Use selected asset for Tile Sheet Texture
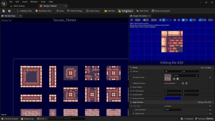The height and width of the screenshot is (121, 215). [x=174, y=79]
